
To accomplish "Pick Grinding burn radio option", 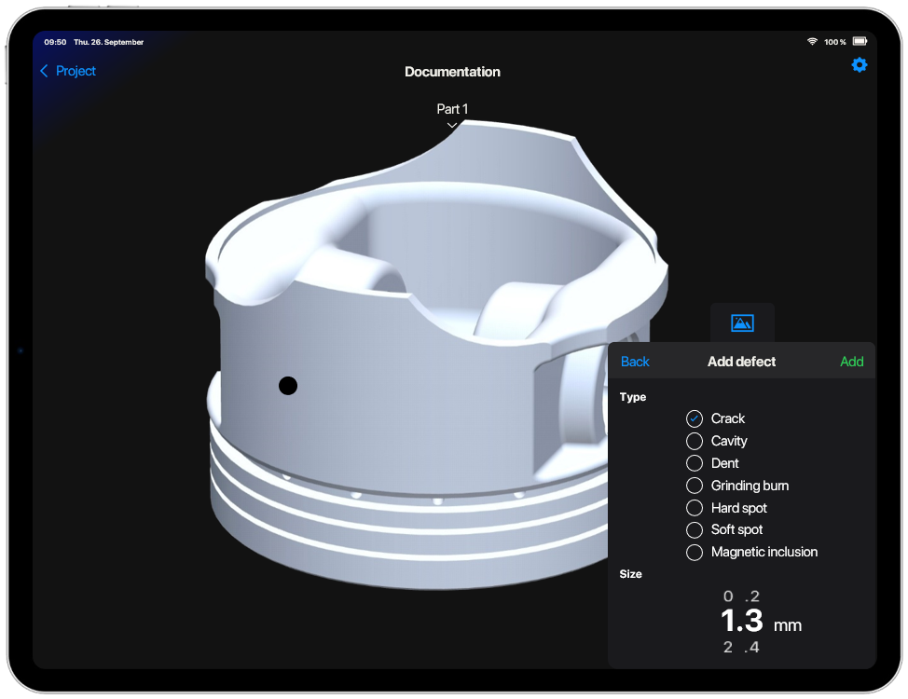I will 695,486.
